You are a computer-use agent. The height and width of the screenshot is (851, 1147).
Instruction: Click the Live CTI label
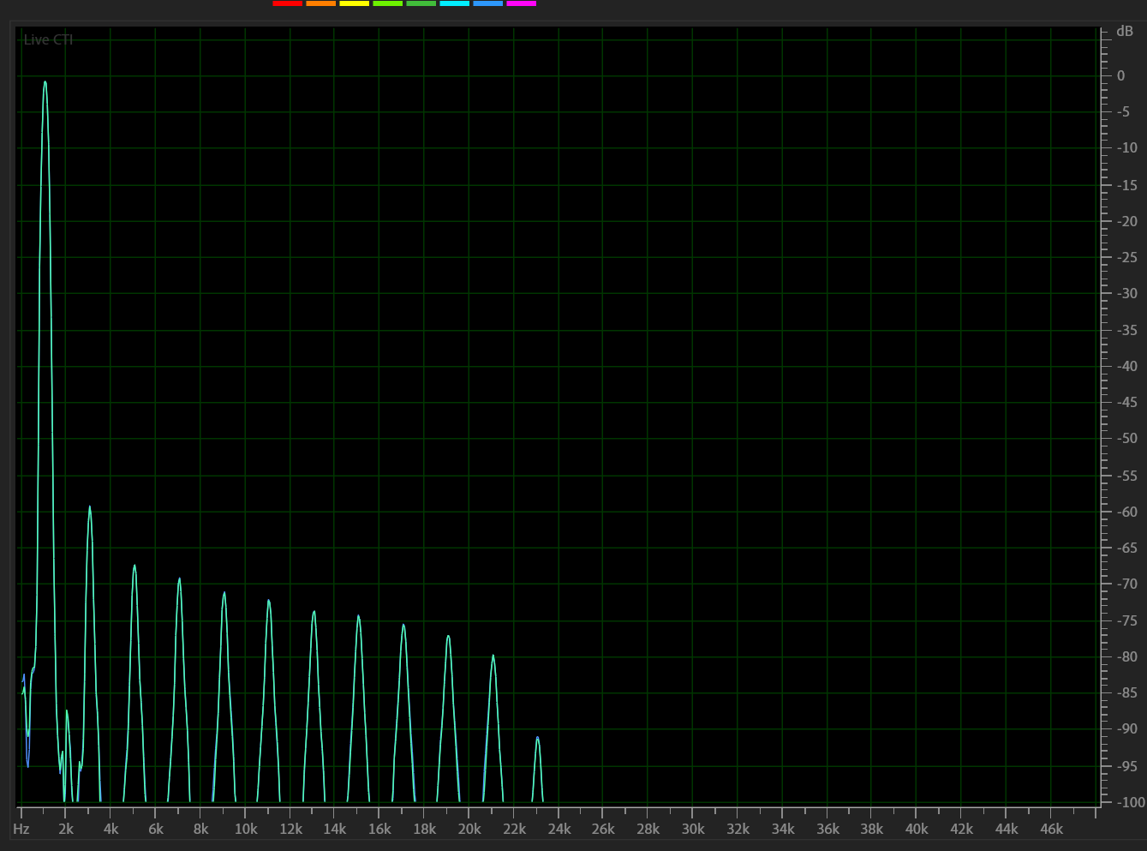click(48, 39)
